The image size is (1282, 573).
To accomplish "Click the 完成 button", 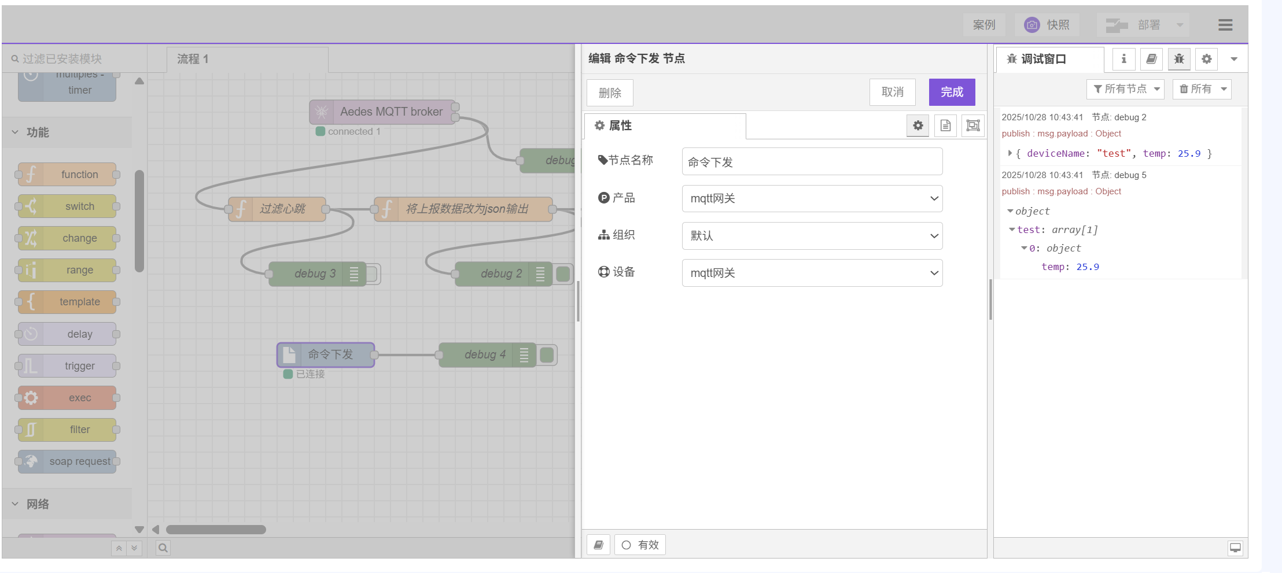I will 952,92.
